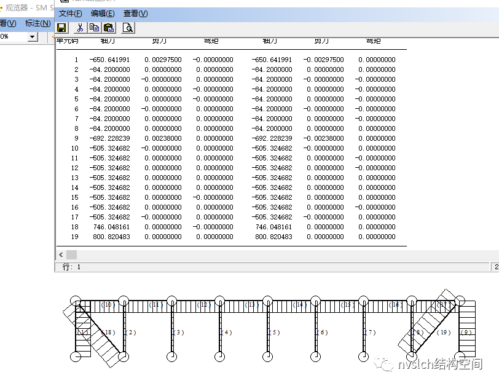
Task: Click element label (19) in the diagram
Action: [444, 333]
